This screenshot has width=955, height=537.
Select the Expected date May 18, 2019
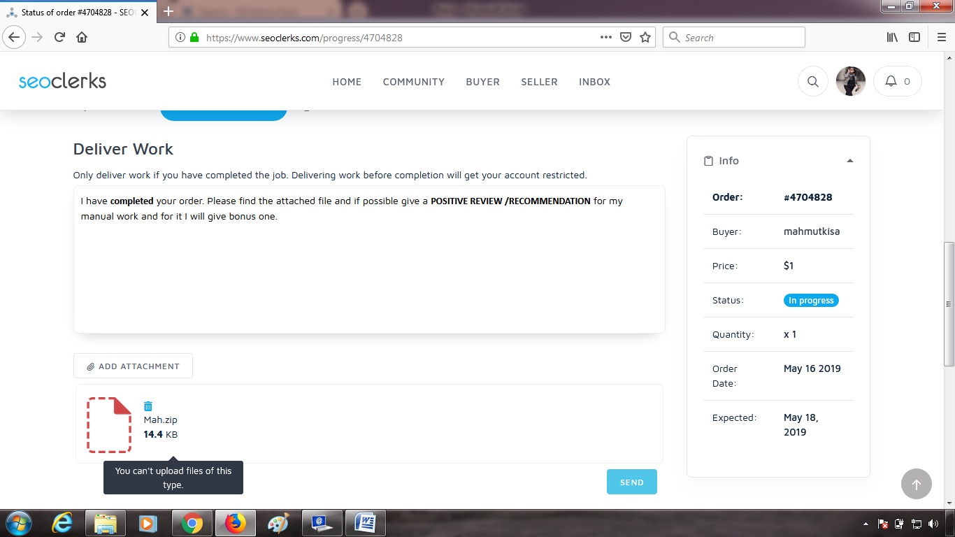point(801,424)
